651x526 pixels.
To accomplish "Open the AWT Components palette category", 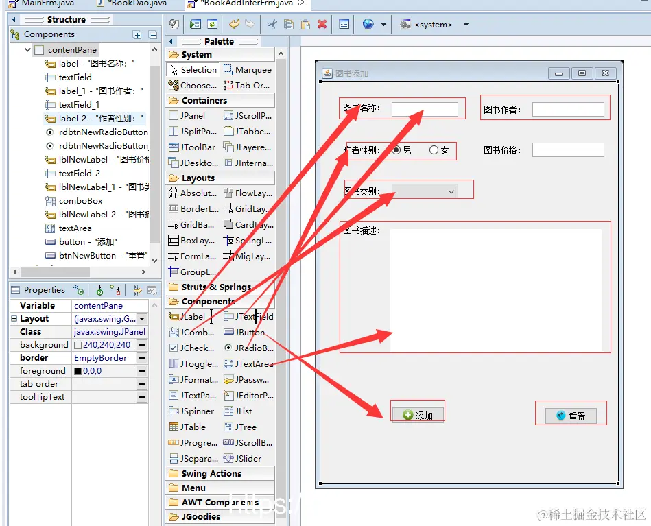I will 220,502.
